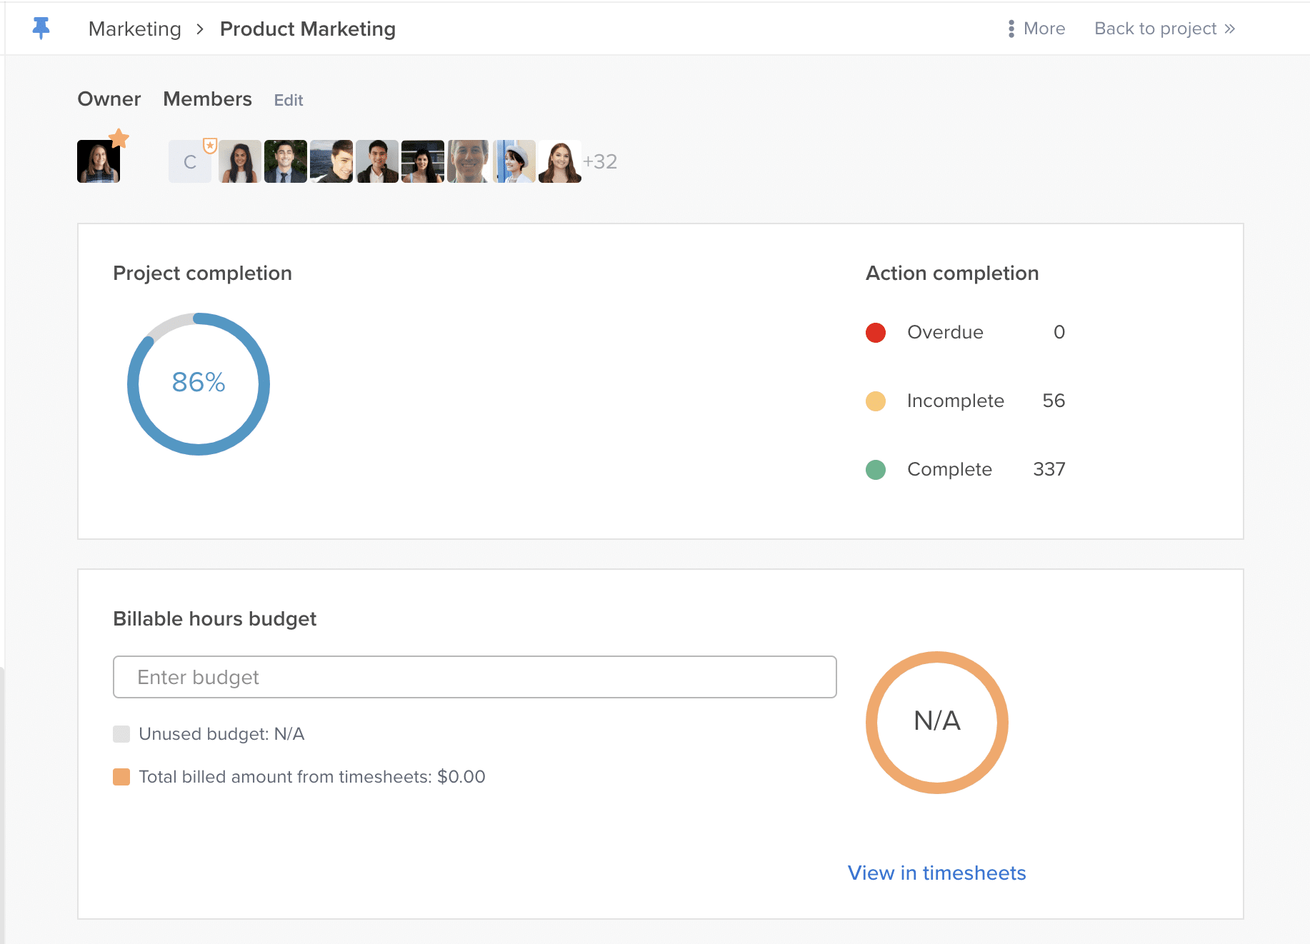Screen dimensions: 1310x944
Task: Click the owner's profile photo
Action: 98,161
